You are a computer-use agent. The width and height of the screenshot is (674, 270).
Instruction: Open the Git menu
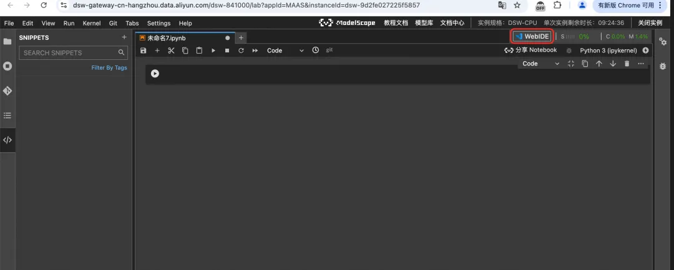[x=113, y=23]
